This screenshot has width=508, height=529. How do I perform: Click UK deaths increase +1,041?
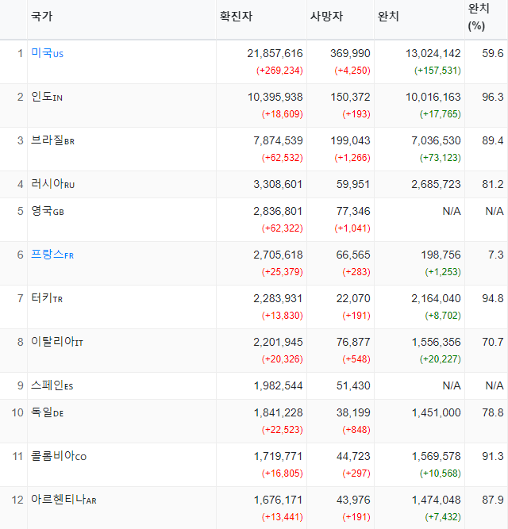[x=352, y=228]
